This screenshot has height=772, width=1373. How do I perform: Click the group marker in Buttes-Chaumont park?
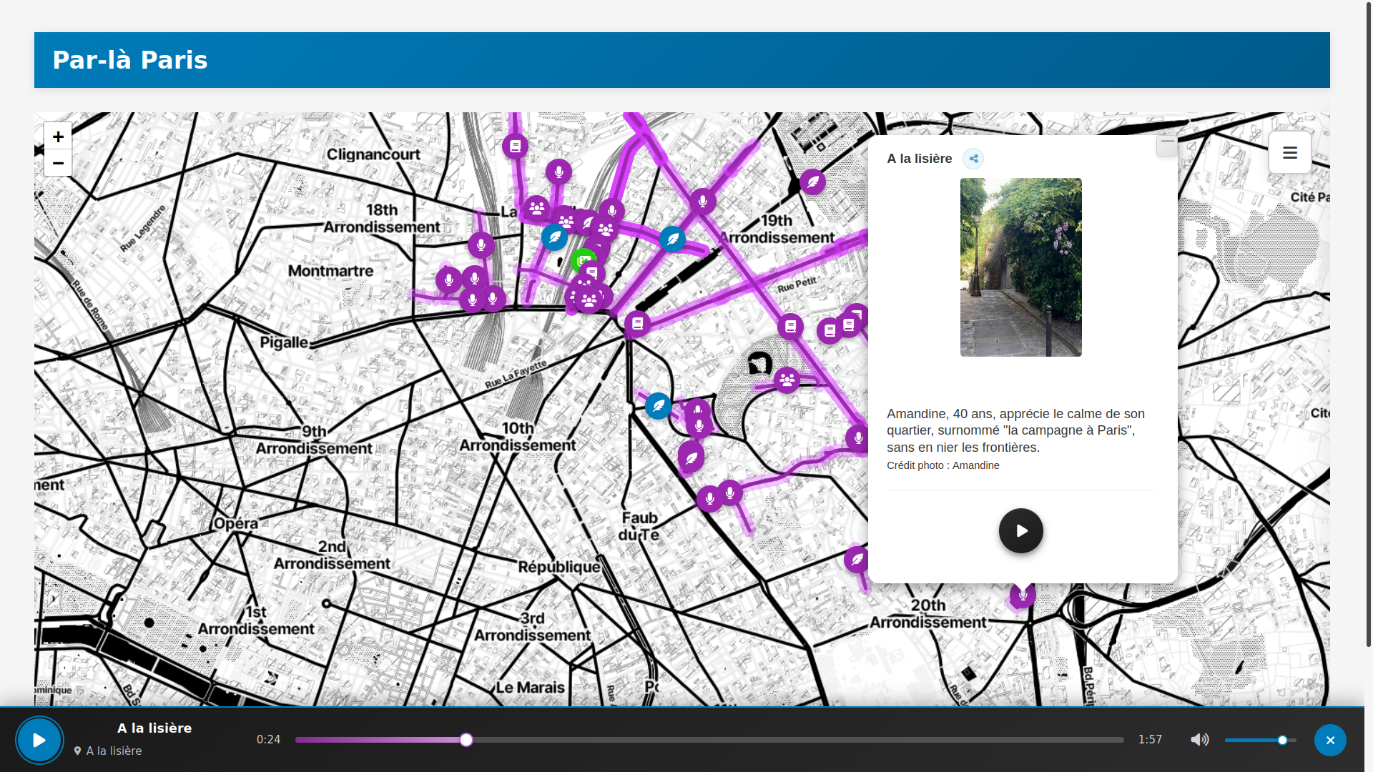click(x=787, y=380)
